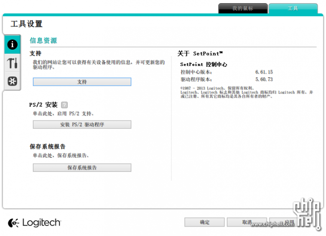Confirm with the 确定 button
Screen dimensions: 326x236
click(x=204, y=222)
